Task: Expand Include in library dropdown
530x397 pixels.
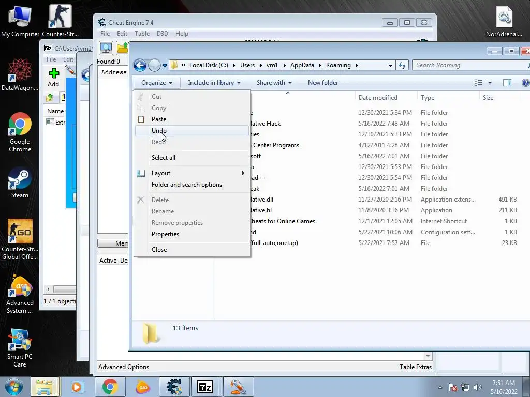Action: coord(214,83)
